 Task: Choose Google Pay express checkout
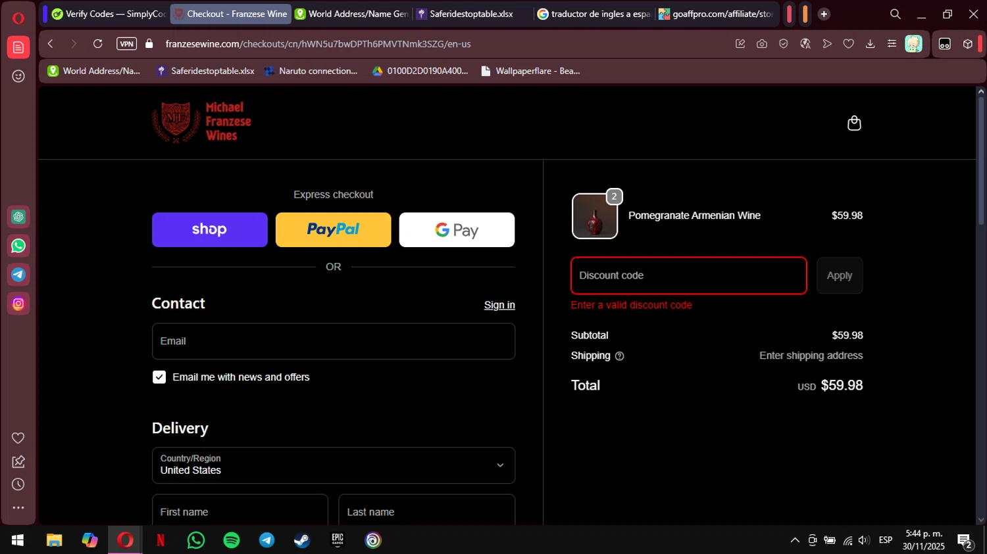(x=457, y=230)
